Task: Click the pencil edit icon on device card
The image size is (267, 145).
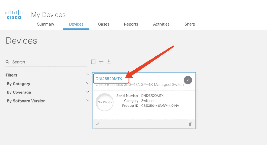Action: point(98,124)
